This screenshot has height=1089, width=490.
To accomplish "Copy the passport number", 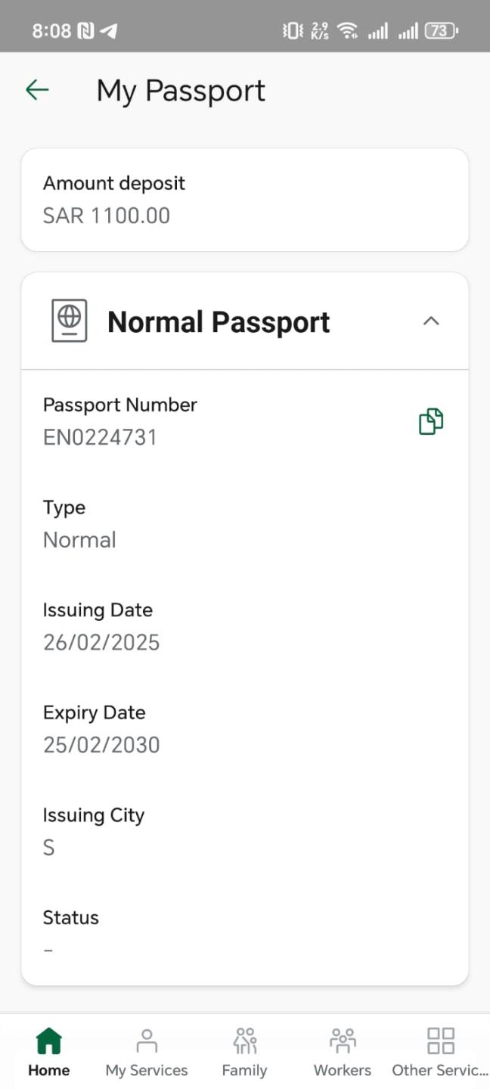I will (x=431, y=421).
